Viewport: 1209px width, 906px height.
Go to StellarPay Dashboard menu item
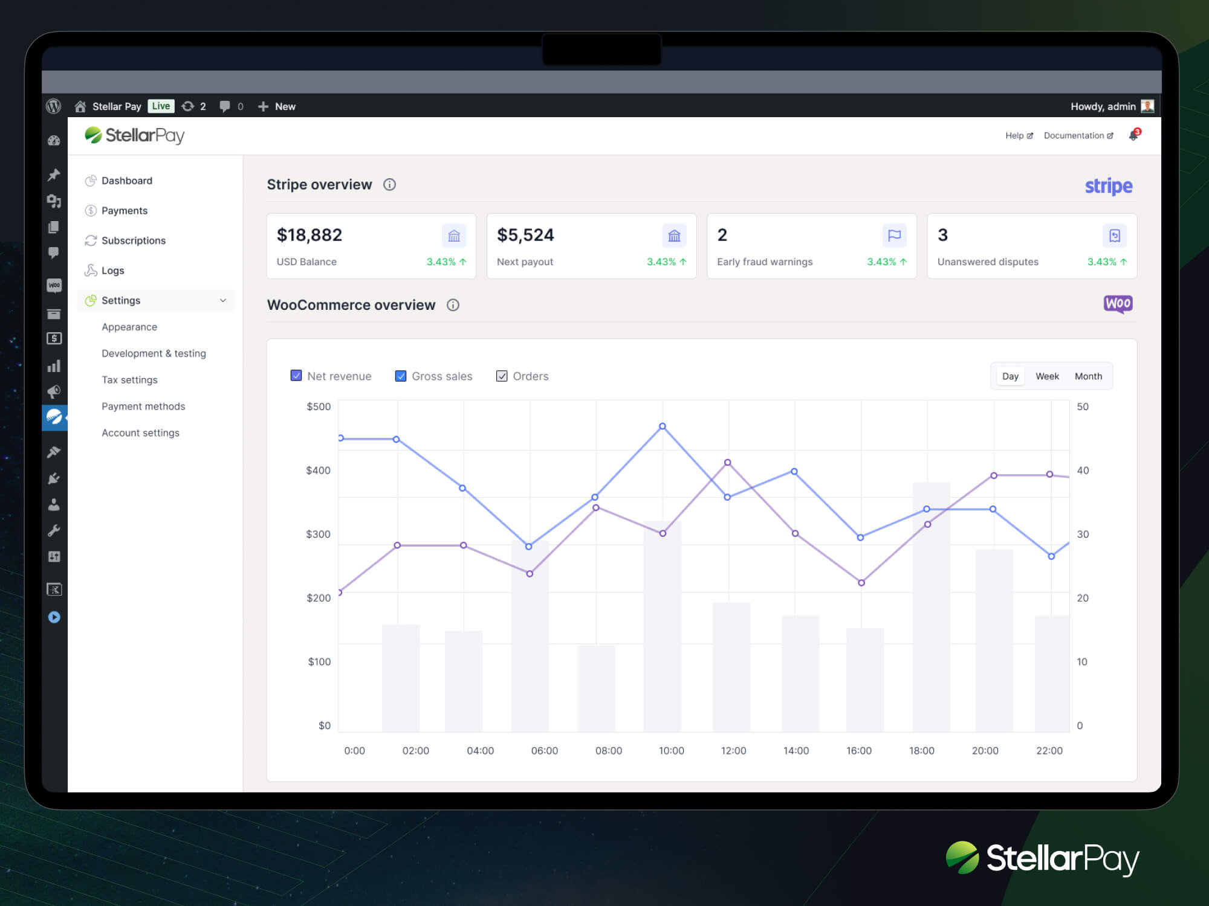(x=127, y=181)
